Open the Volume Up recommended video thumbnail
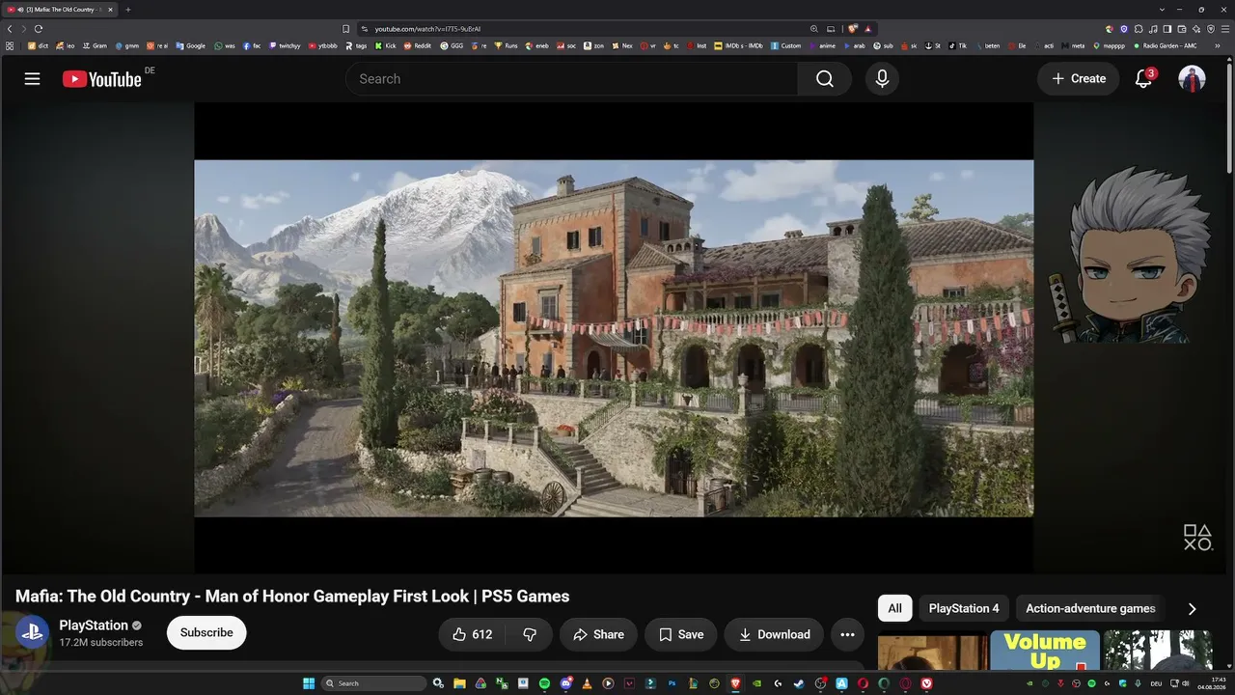Image resolution: width=1235 pixels, height=695 pixels. point(1045,651)
